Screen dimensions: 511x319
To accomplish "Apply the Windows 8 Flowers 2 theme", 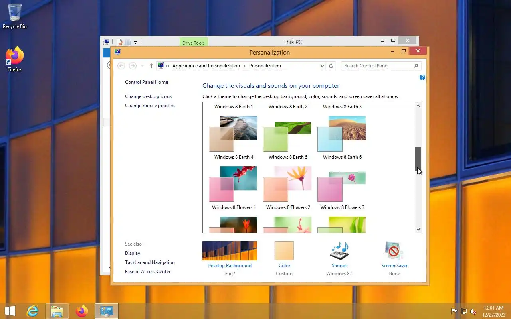I will tap(287, 188).
